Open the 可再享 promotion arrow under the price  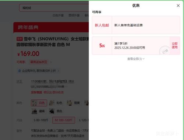pyautogui.click(x=51, y=62)
